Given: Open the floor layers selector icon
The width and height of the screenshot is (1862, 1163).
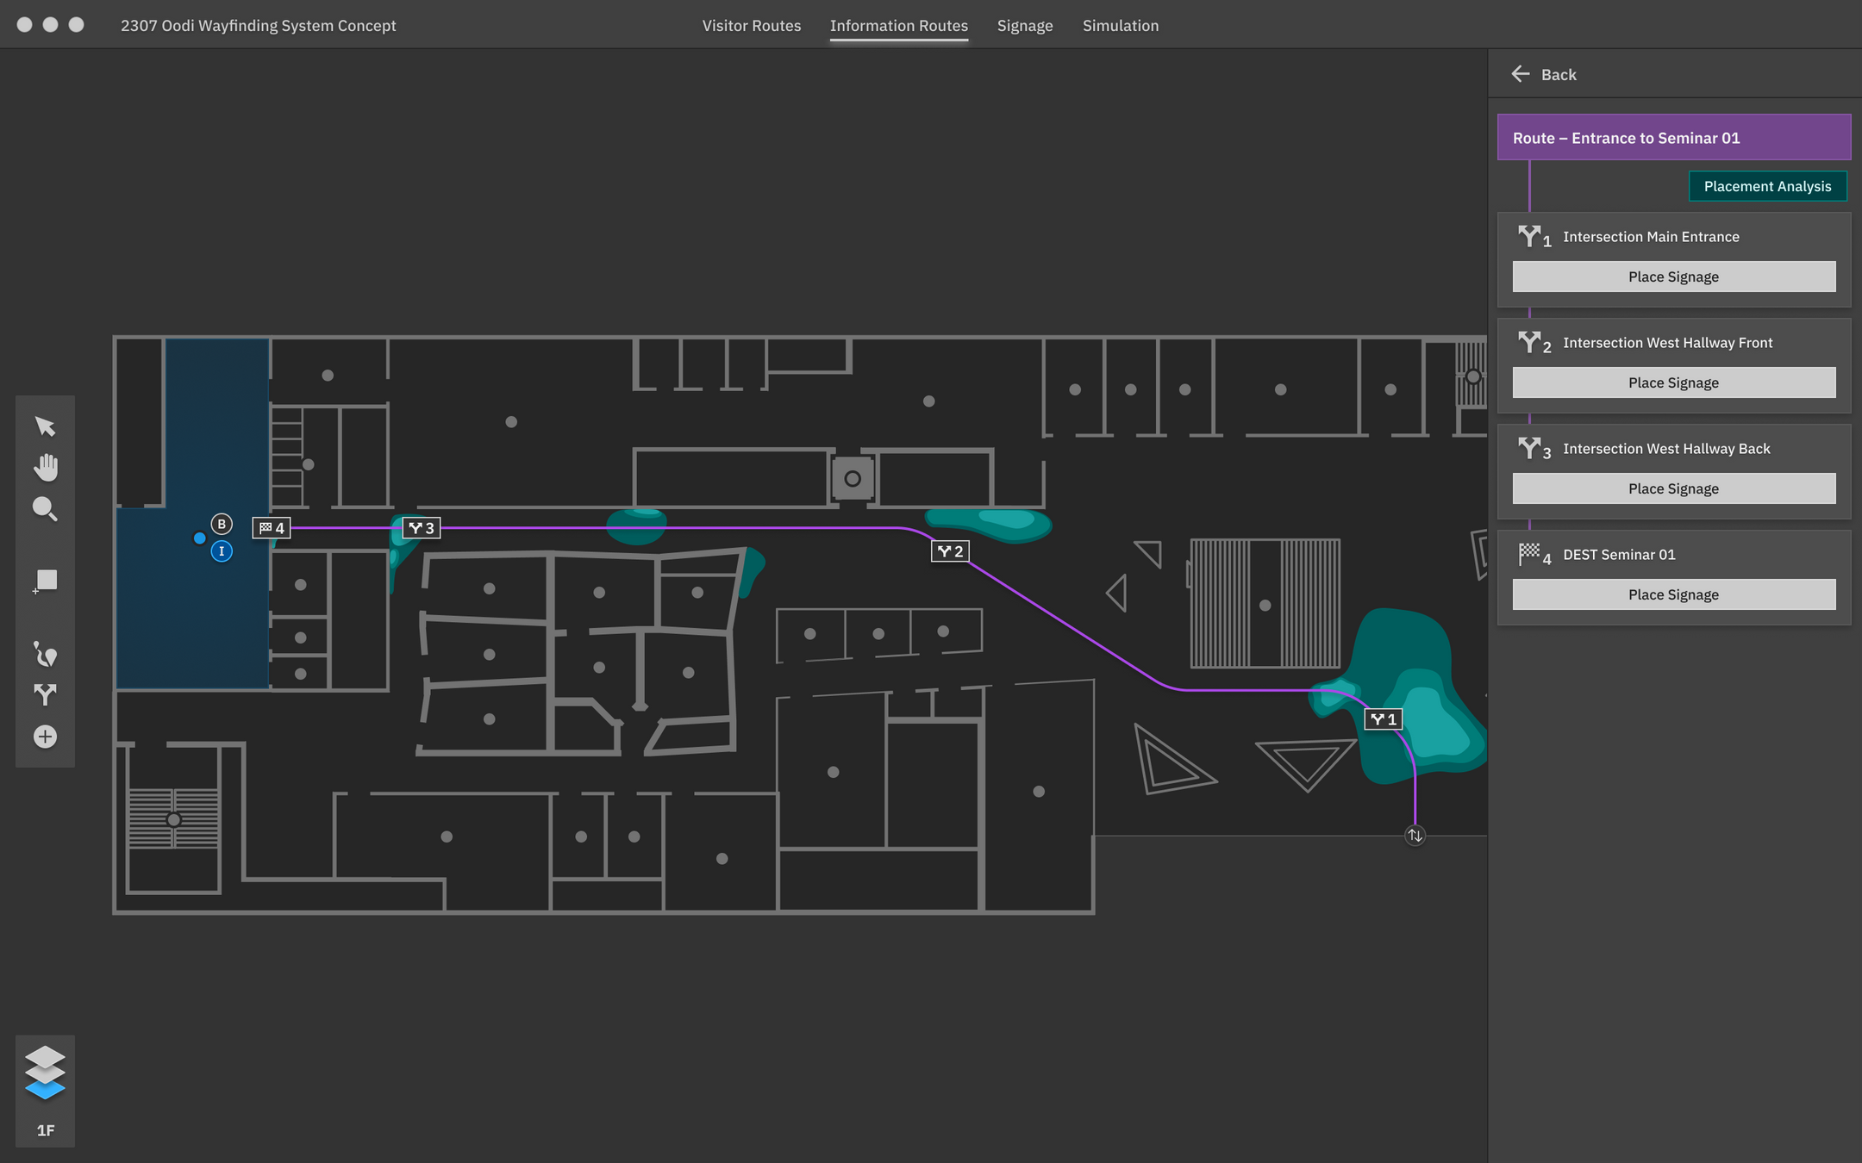Looking at the screenshot, I should (45, 1073).
